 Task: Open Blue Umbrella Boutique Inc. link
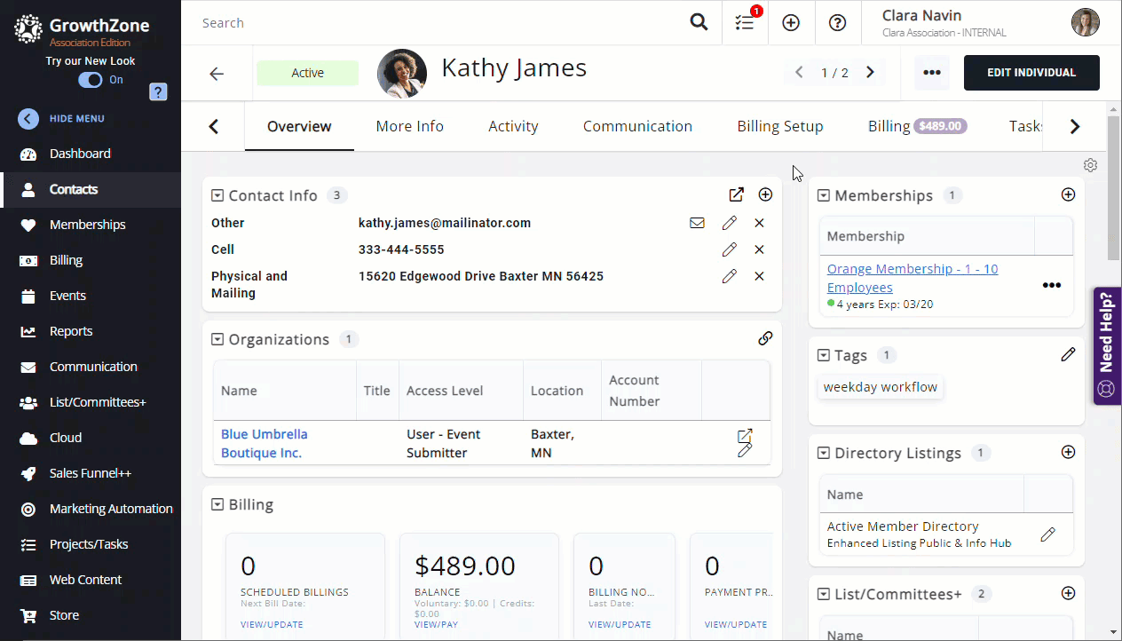pyautogui.click(x=264, y=443)
